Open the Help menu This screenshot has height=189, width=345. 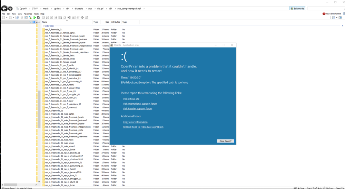(x=42, y=14)
